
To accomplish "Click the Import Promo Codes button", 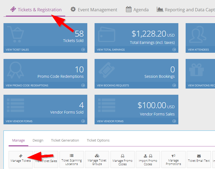I will click(x=148, y=159).
